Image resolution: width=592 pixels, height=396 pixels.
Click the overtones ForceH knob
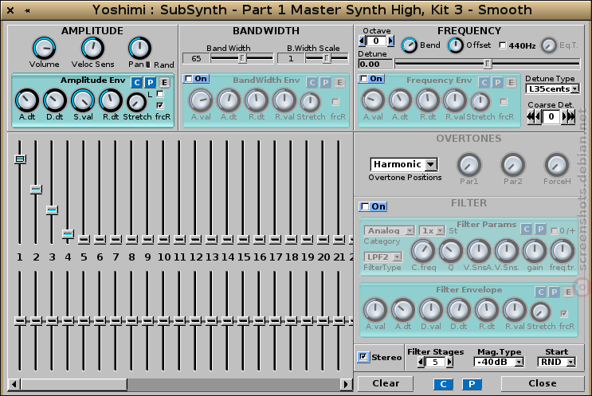pyautogui.click(x=556, y=165)
